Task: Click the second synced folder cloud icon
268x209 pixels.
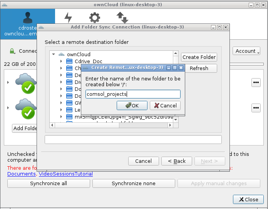Action: 26,109
